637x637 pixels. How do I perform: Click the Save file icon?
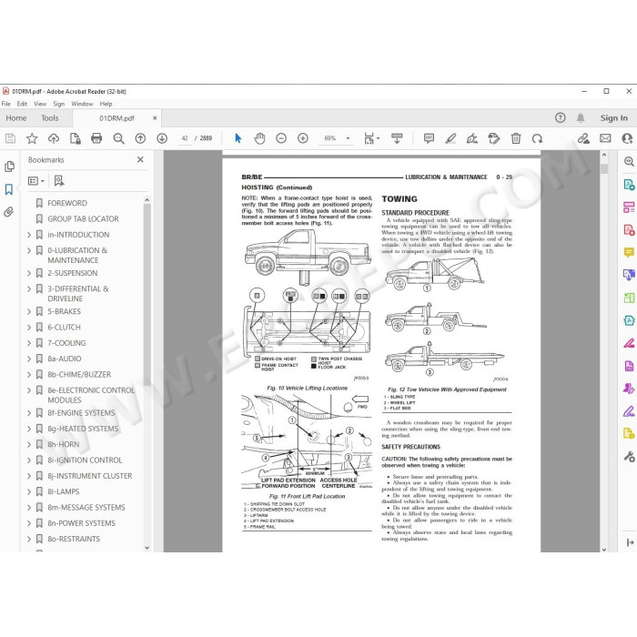10,138
